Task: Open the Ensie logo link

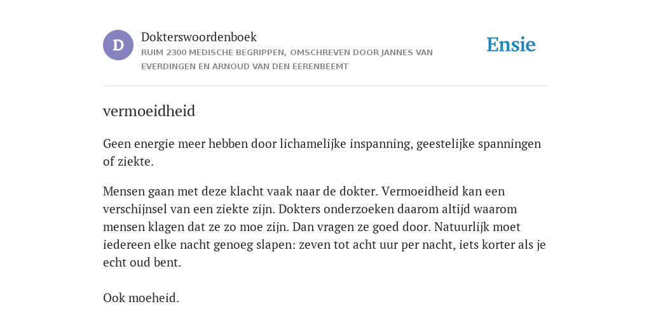Action: 511,45
